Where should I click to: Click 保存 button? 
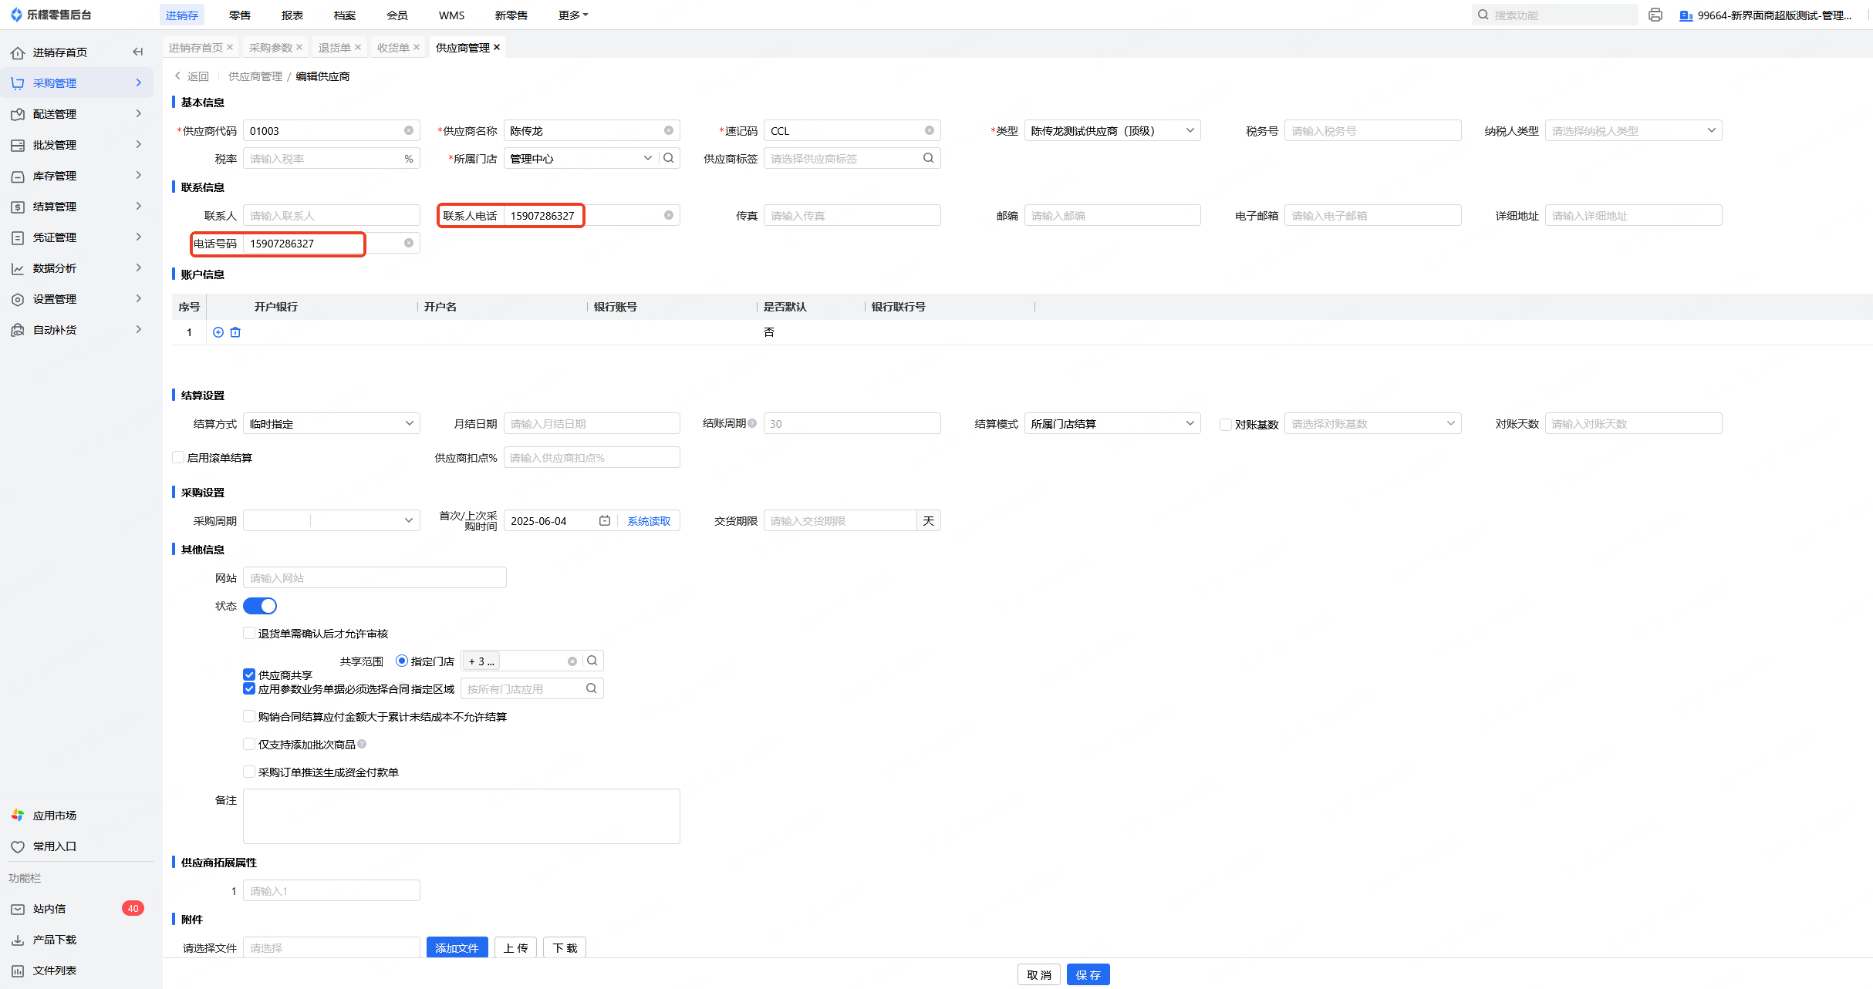[1088, 974]
